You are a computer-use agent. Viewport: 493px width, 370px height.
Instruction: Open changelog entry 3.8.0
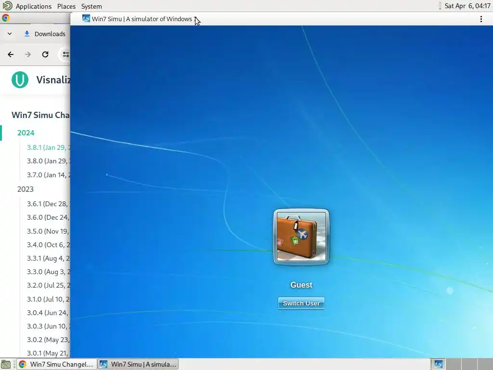[x=49, y=161]
